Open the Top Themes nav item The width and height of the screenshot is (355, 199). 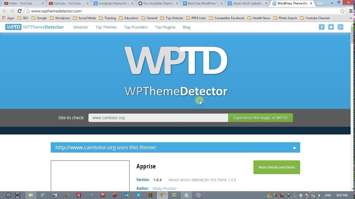pyautogui.click(x=106, y=27)
